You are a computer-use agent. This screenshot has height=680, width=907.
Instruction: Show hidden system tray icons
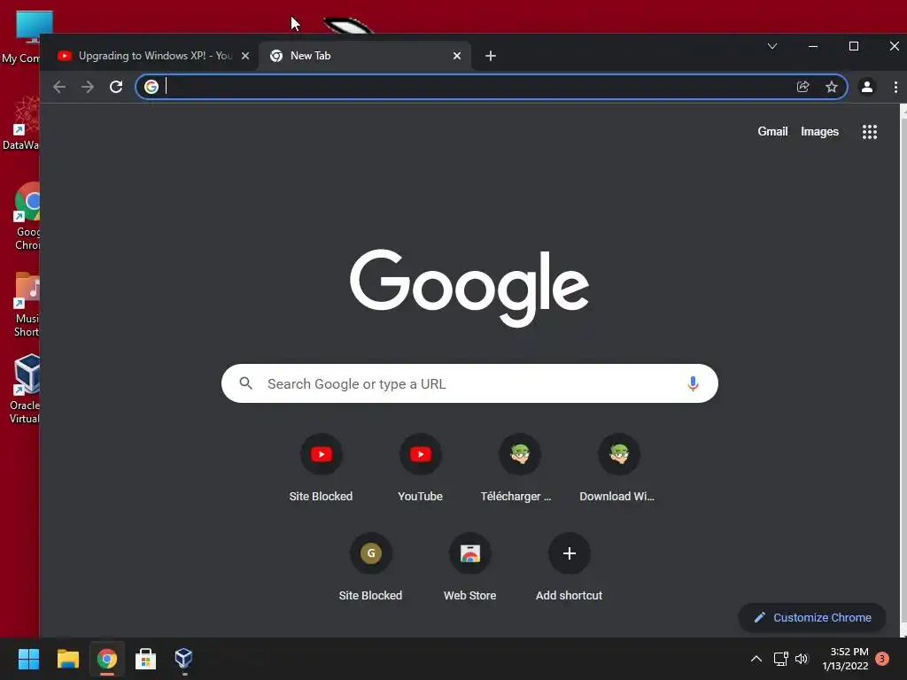tap(756, 659)
